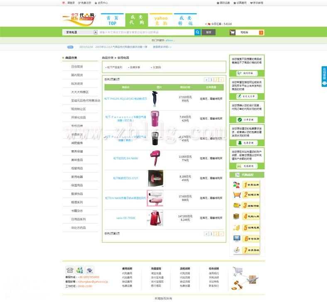327x302 pixels.
Task: Open the 在线客服 online service side widget
Action: [x=324, y=76]
